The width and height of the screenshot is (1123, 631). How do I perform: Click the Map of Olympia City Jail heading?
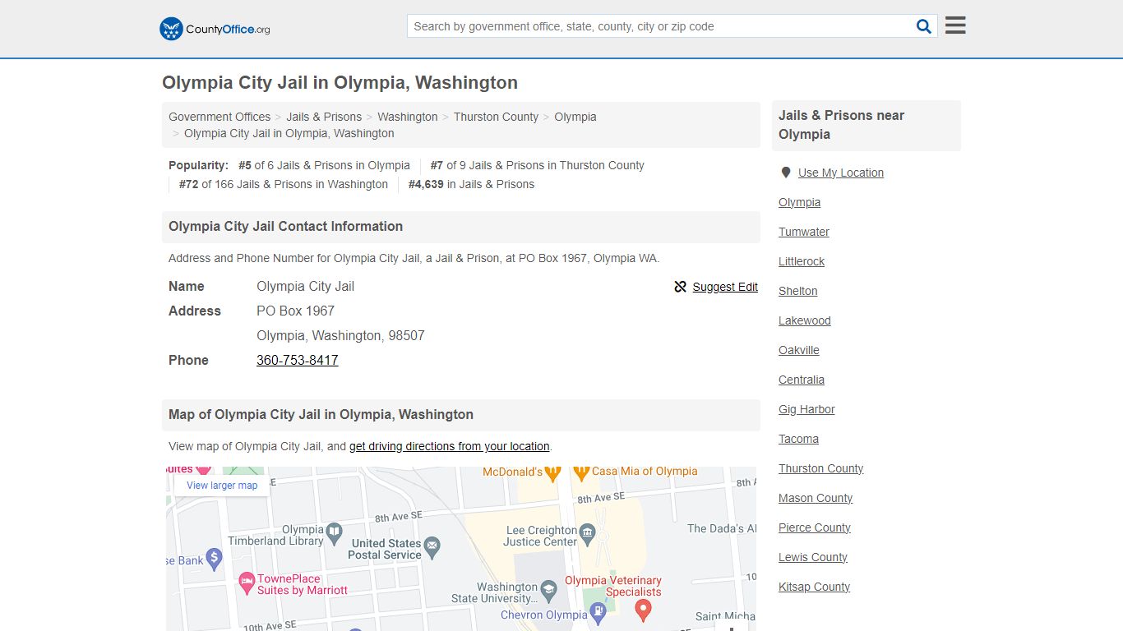[x=321, y=415]
